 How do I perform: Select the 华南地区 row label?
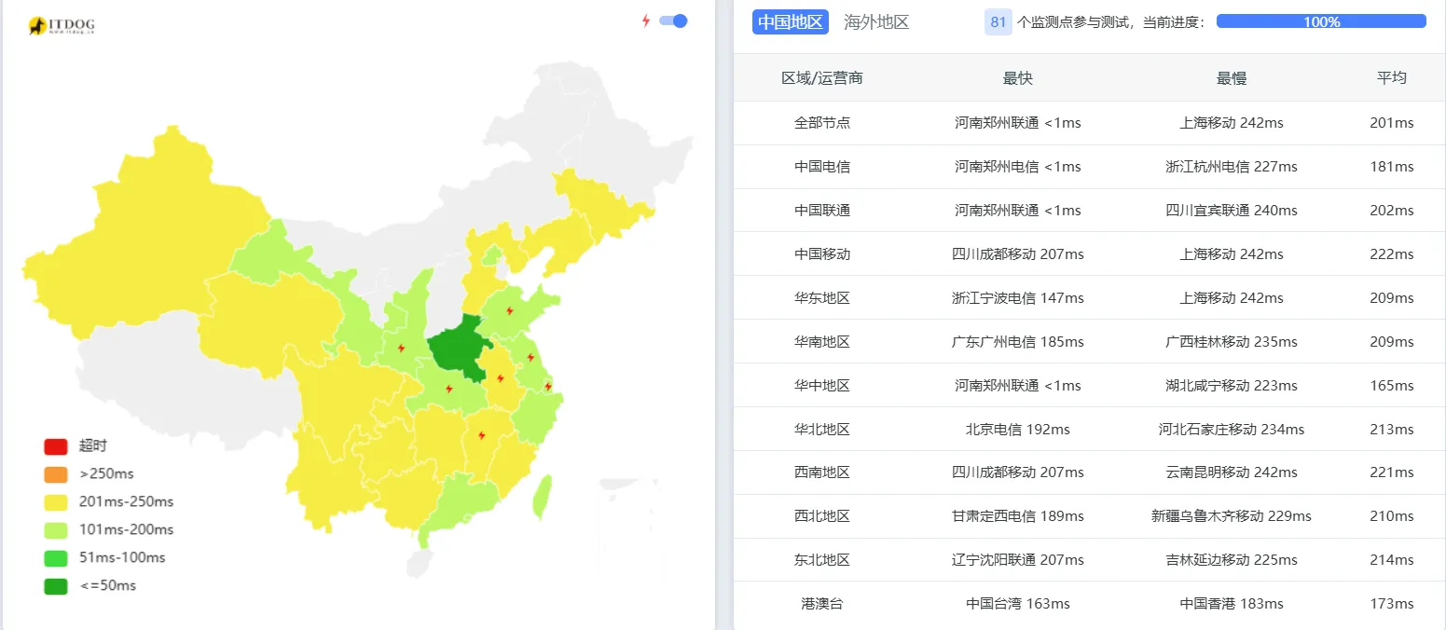(822, 342)
